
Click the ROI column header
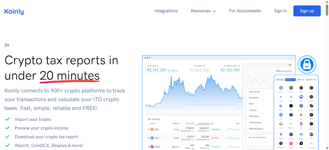point(212,123)
